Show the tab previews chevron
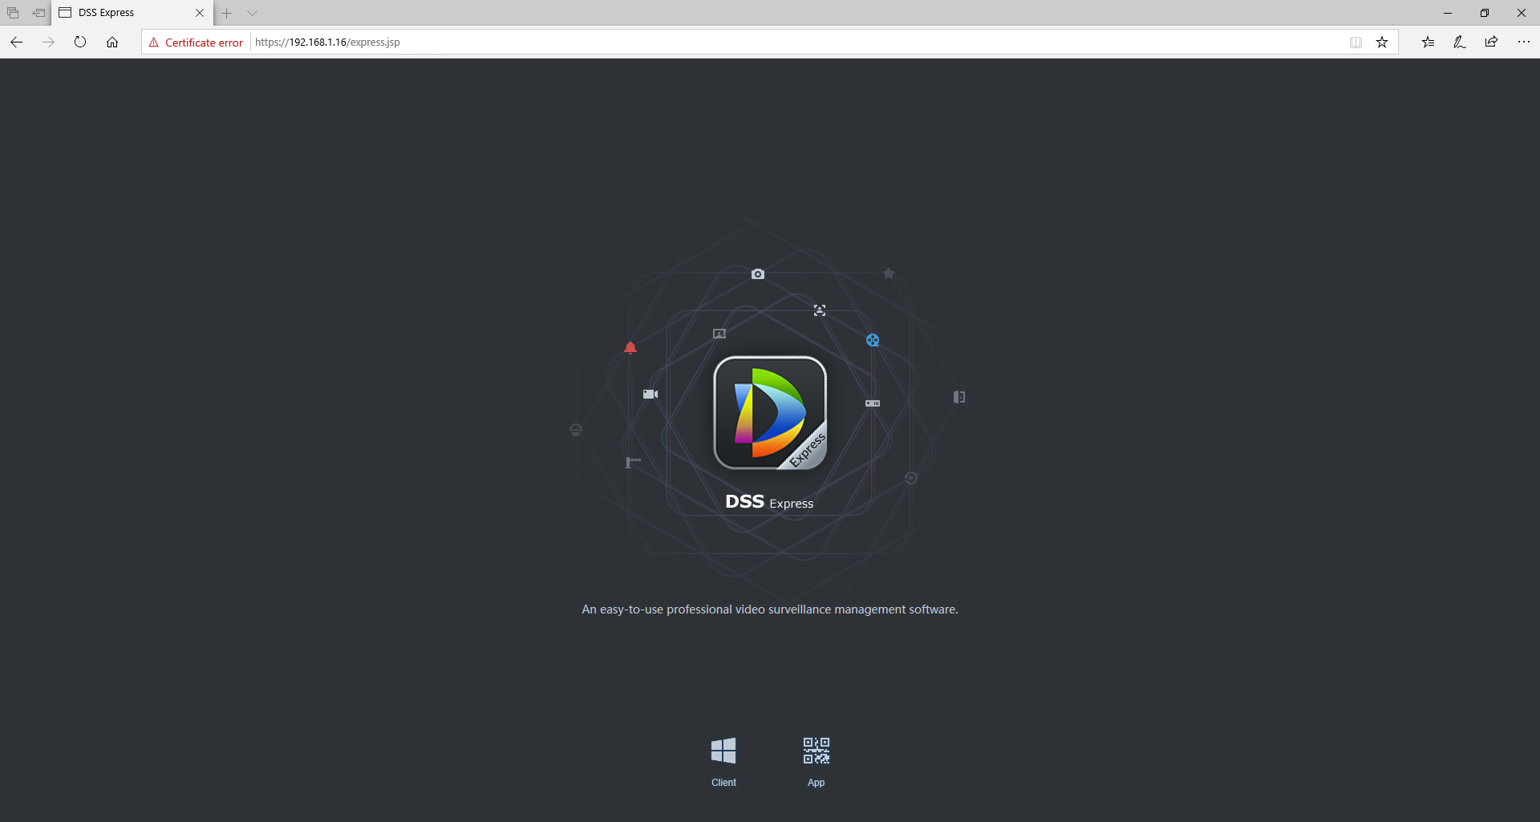The width and height of the screenshot is (1540, 822). 252,13
